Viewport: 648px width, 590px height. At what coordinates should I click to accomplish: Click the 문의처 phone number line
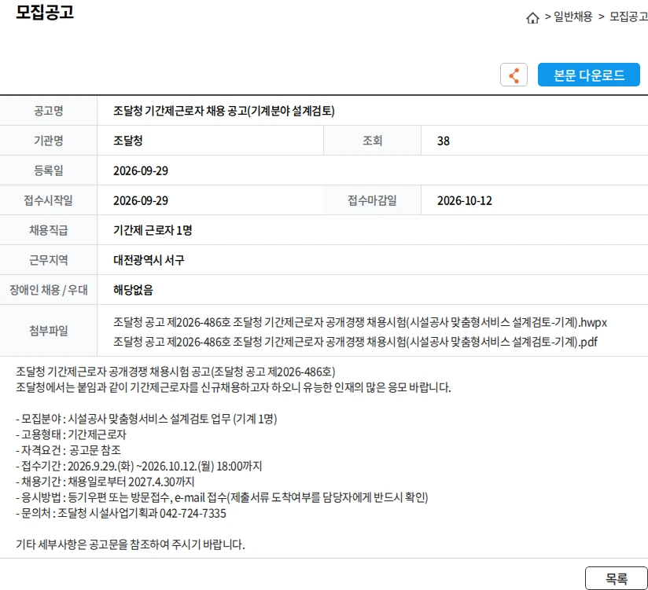click(120, 513)
